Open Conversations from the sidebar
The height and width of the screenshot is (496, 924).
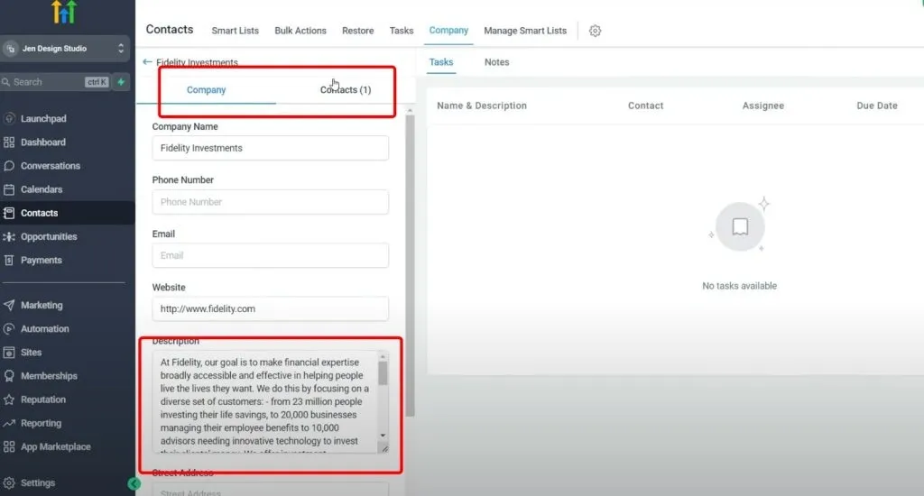click(51, 166)
